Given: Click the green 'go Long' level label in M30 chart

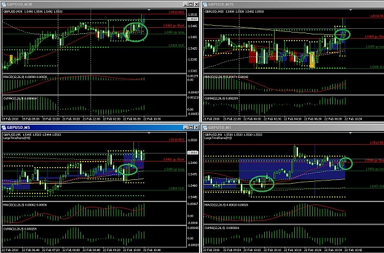Looking at the screenshot, I should point(174,32).
